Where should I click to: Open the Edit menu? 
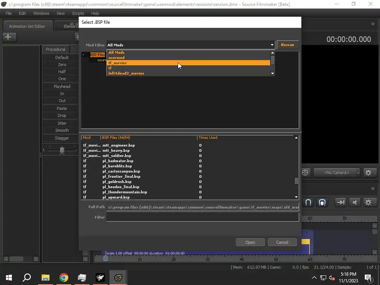pos(22,13)
